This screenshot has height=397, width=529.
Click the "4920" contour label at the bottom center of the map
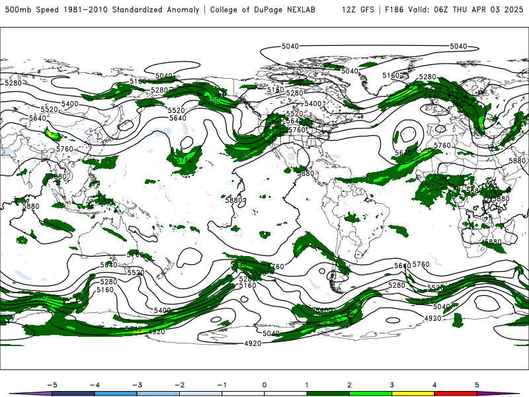pos(253,343)
